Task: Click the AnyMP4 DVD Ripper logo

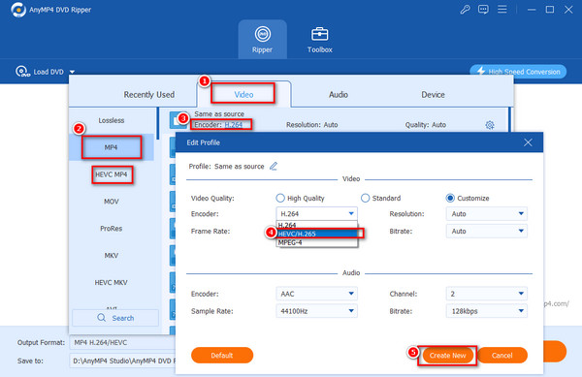Action: (x=18, y=10)
